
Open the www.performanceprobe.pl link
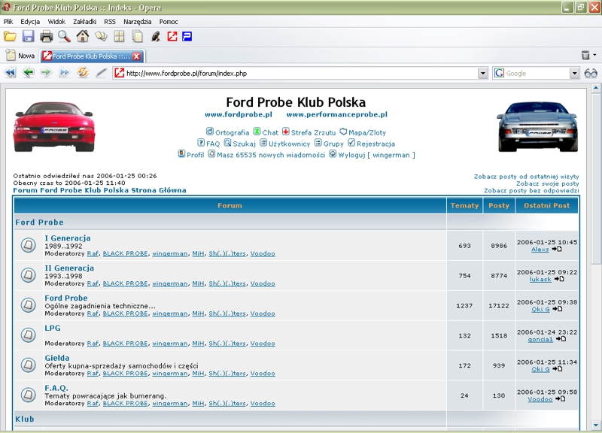[336, 114]
